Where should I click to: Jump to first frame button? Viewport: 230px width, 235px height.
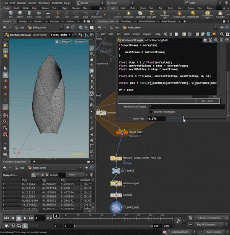[6, 218]
